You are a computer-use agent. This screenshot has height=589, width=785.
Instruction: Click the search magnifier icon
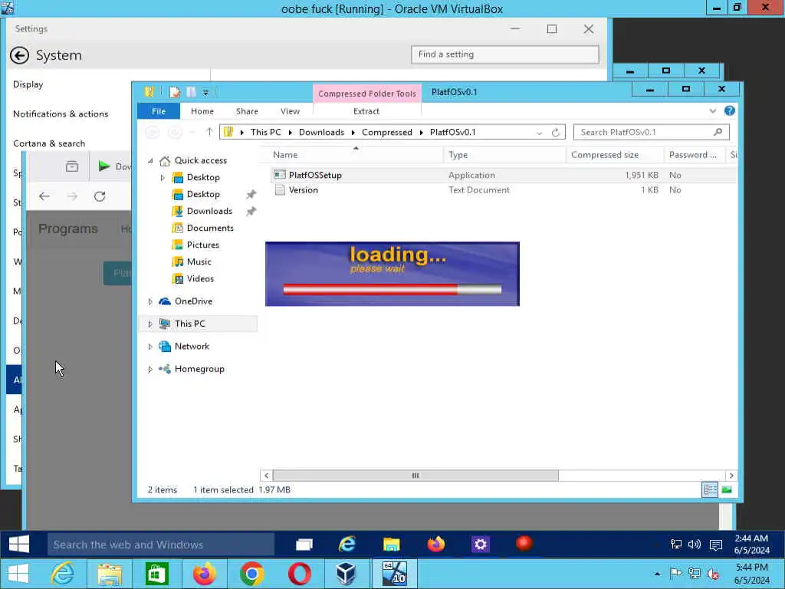coord(718,132)
